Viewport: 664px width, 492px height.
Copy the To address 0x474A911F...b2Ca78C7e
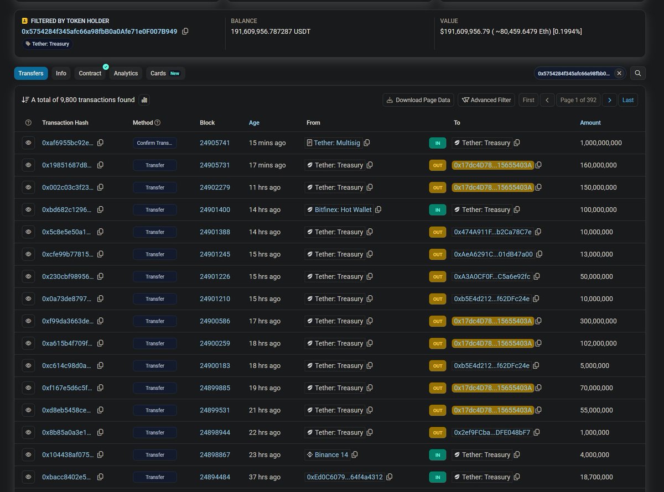[x=538, y=232]
